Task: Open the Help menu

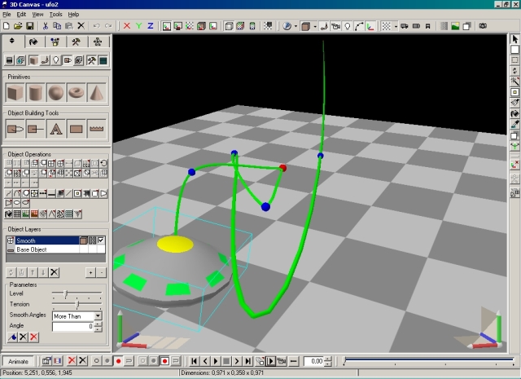Action: pyautogui.click(x=73, y=15)
